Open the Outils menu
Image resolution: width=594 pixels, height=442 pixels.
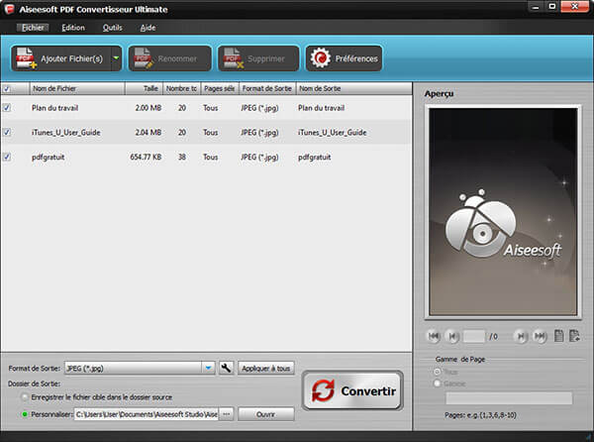click(112, 27)
